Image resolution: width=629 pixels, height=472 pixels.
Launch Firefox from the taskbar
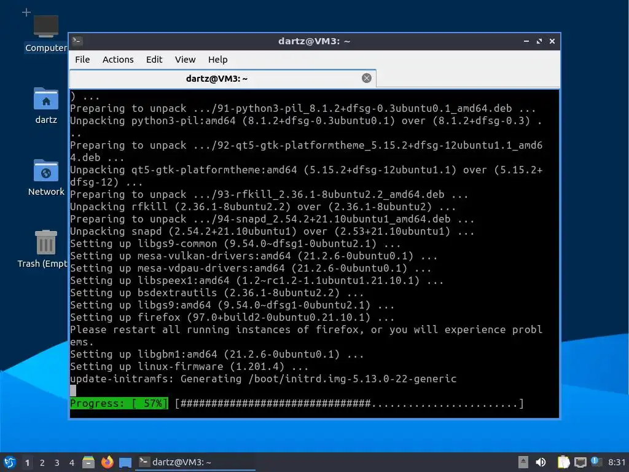(107, 462)
